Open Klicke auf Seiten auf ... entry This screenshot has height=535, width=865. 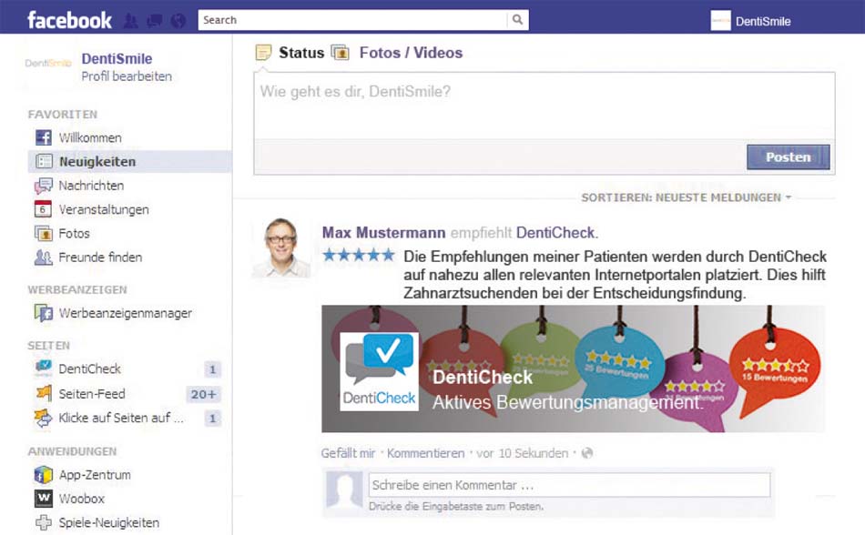point(121,418)
